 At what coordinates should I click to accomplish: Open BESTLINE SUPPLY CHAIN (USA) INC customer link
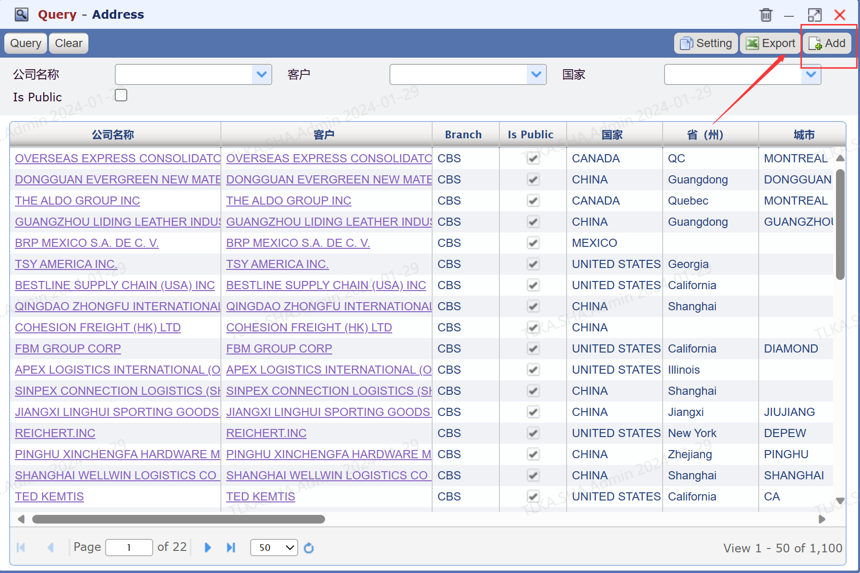click(326, 285)
